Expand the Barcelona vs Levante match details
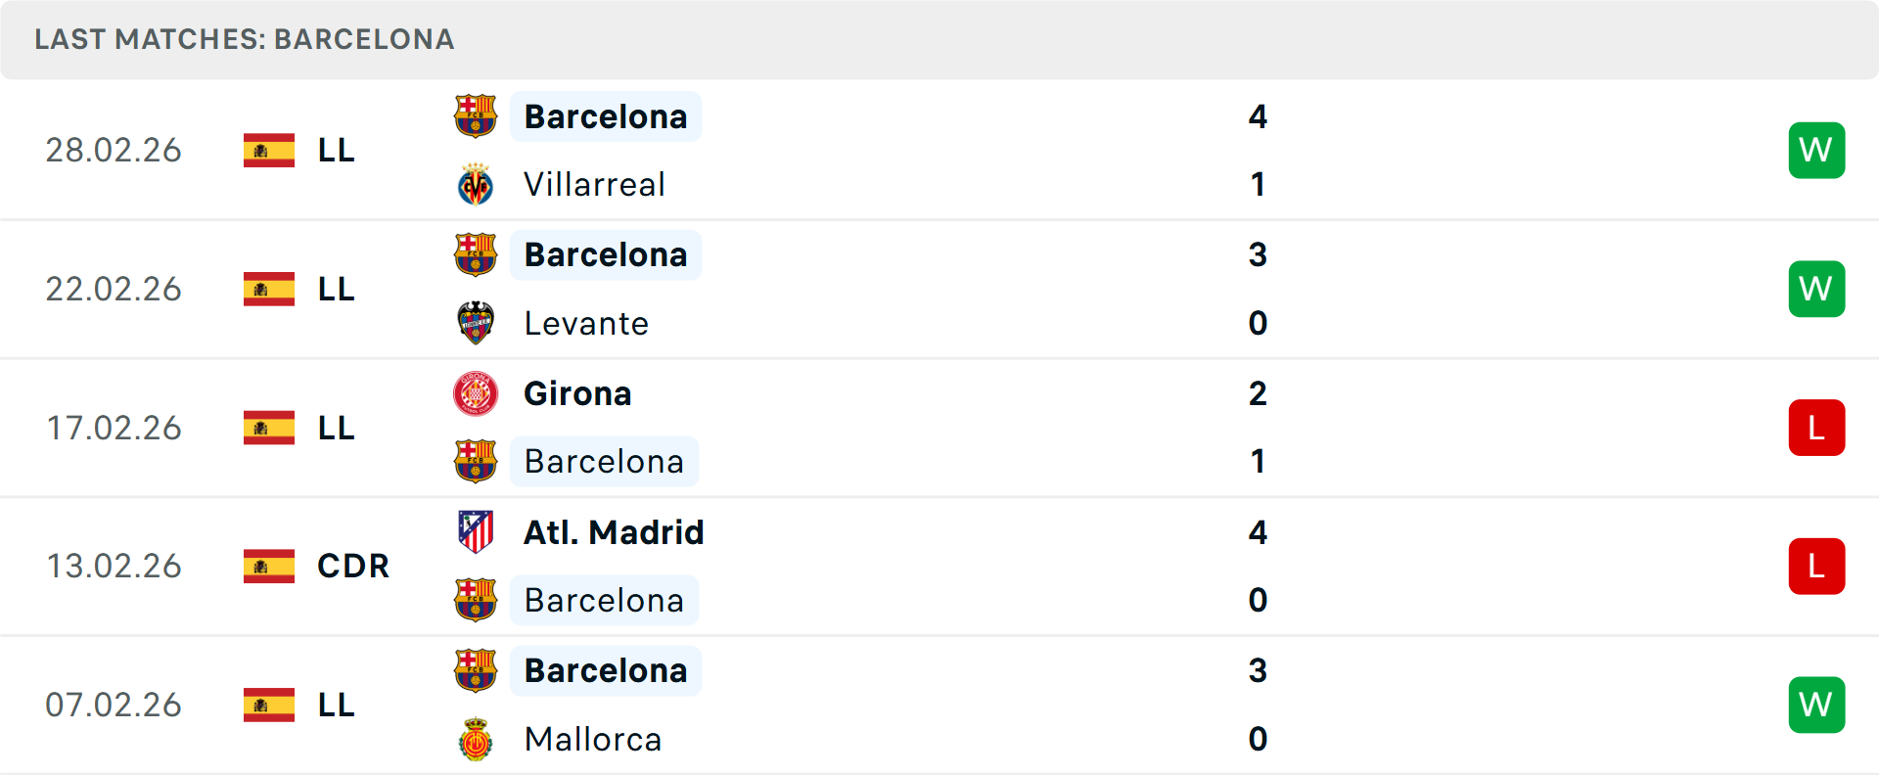This screenshot has height=775, width=1879. click(x=939, y=289)
